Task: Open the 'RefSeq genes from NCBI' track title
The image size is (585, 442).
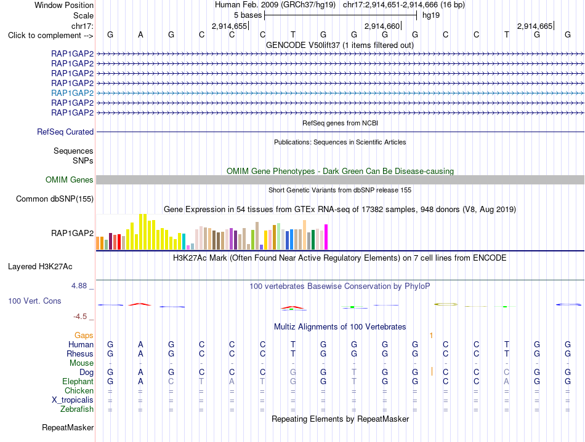Action: (340, 123)
